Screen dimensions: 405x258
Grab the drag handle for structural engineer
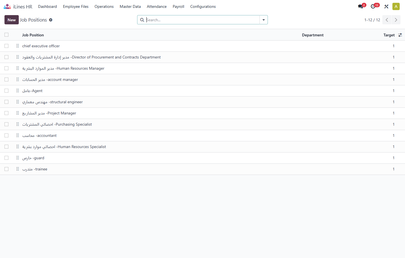[x=18, y=102]
